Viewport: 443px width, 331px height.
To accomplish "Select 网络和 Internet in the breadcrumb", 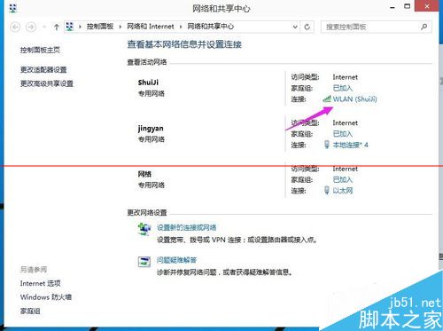I will (x=151, y=27).
